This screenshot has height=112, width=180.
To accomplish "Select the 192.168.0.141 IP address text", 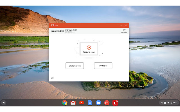I will pyautogui.click(x=70, y=32).
